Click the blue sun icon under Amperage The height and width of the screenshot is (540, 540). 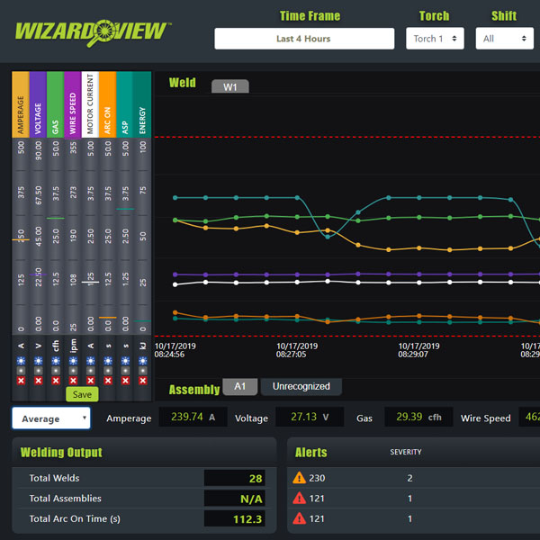(x=21, y=361)
